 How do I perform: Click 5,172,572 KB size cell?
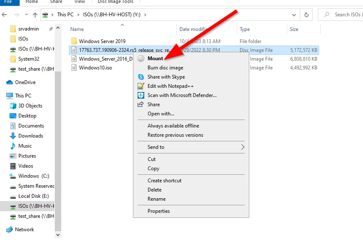[x=304, y=50]
